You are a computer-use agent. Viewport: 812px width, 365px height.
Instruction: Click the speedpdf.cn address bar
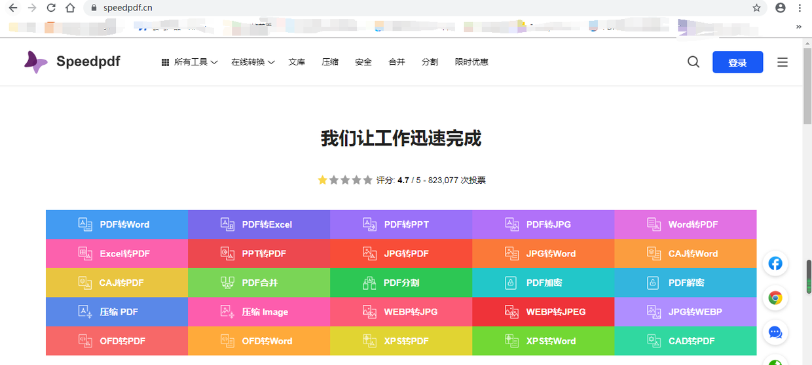(x=427, y=8)
